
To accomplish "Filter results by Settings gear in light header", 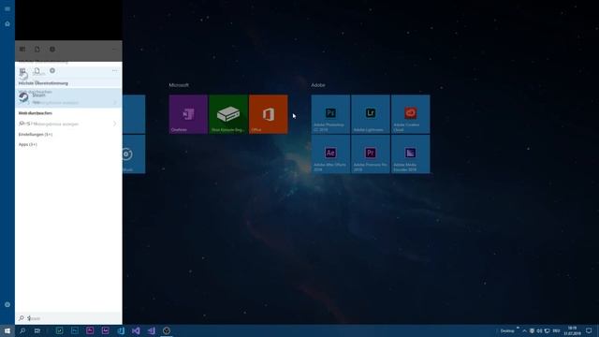I will coord(52,71).
